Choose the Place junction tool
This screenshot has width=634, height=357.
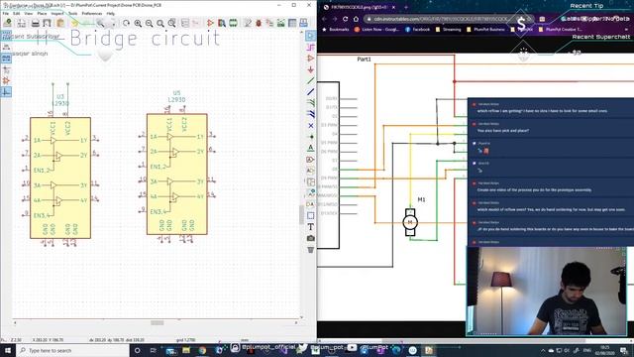(x=310, y=137)
